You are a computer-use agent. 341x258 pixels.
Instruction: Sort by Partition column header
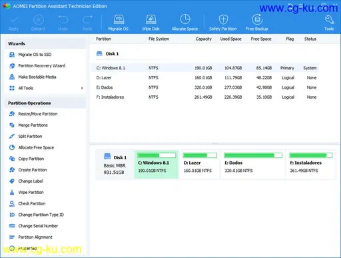pyautogui.click(x=103, y=39)
